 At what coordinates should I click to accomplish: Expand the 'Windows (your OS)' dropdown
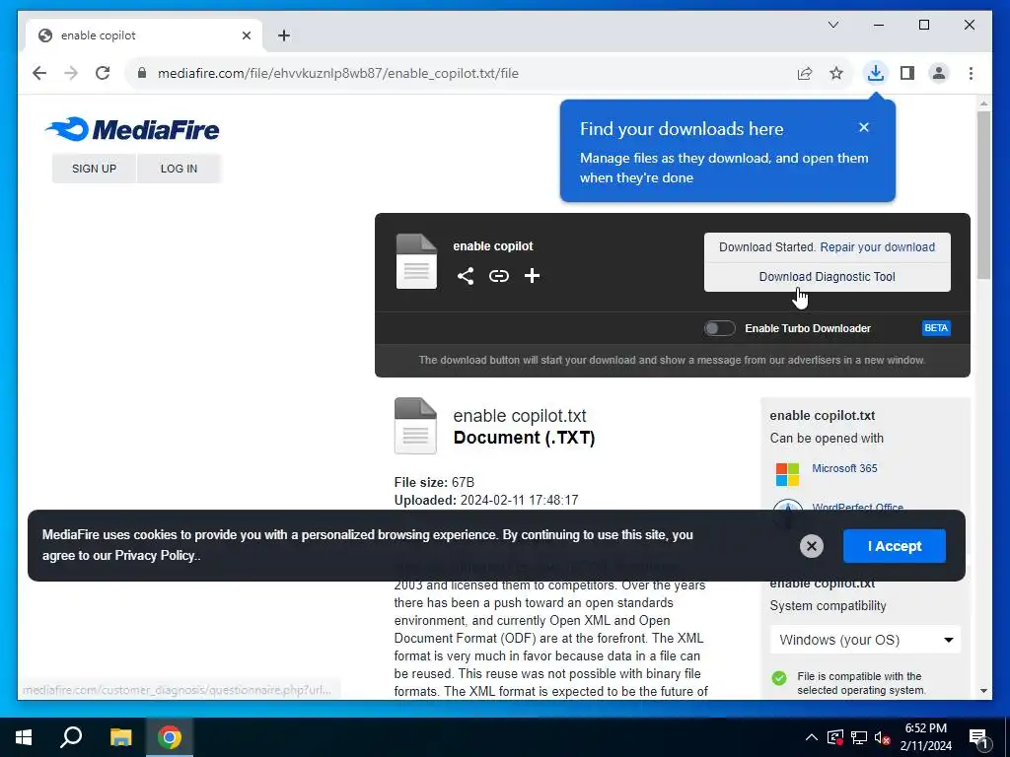click(x=865, y=640)
